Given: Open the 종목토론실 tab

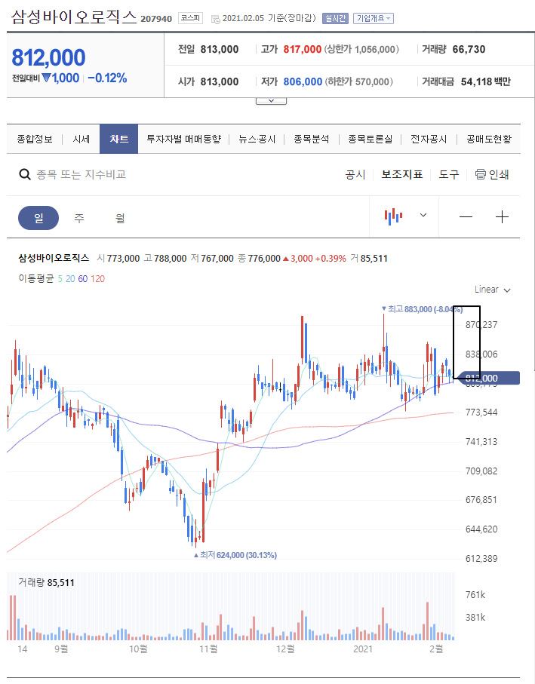Looking at the screenshot, I should (370, 140).
